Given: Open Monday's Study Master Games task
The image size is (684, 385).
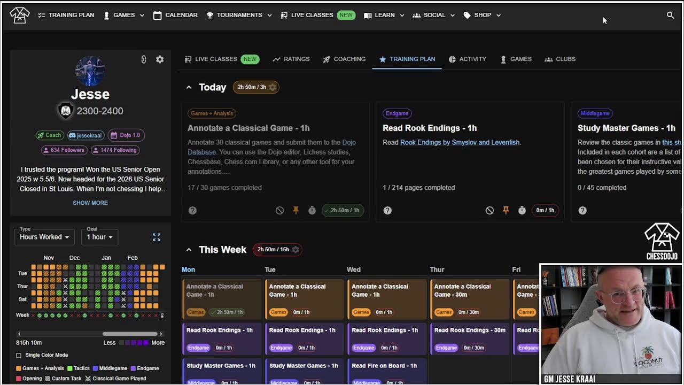Looking at the screenshot, I should click(x=221, y=372).
